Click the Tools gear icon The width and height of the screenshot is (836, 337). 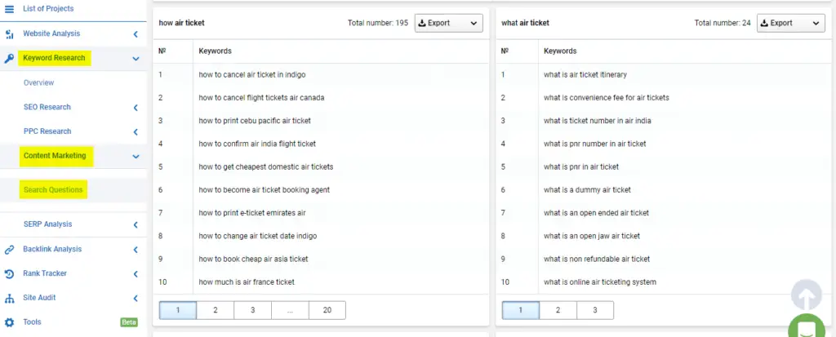tap(10, 322)
